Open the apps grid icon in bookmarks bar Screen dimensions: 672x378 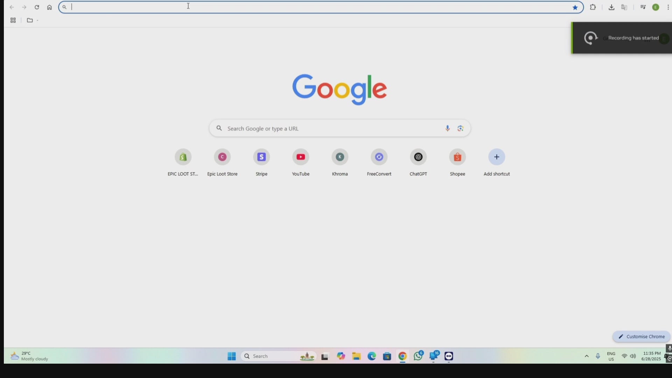click(x=13, y=20)
